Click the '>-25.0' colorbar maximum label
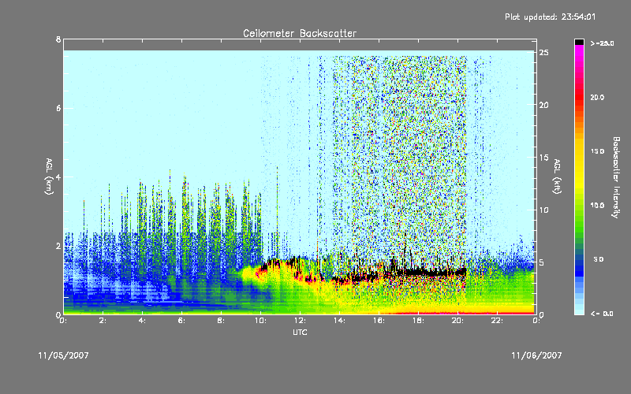This screenshot has height=394, width=631. click(x=603, y=43)
